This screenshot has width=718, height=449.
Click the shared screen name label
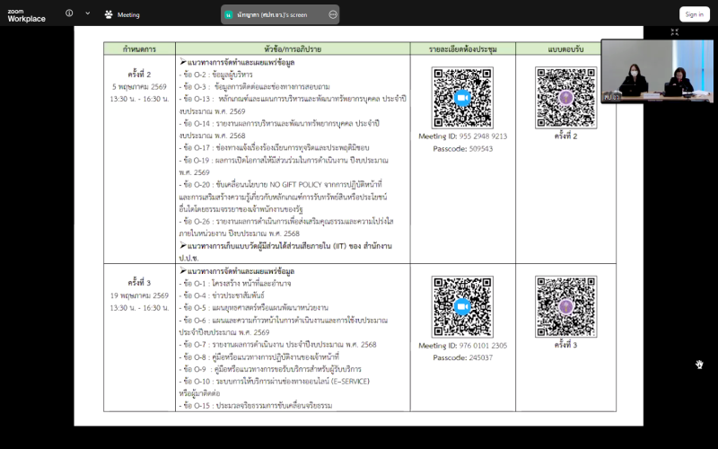280,14
